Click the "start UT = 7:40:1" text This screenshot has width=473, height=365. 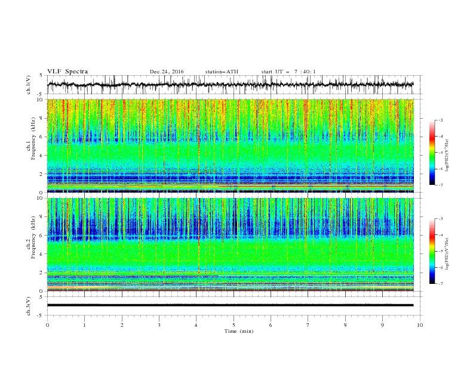point(288,72)
